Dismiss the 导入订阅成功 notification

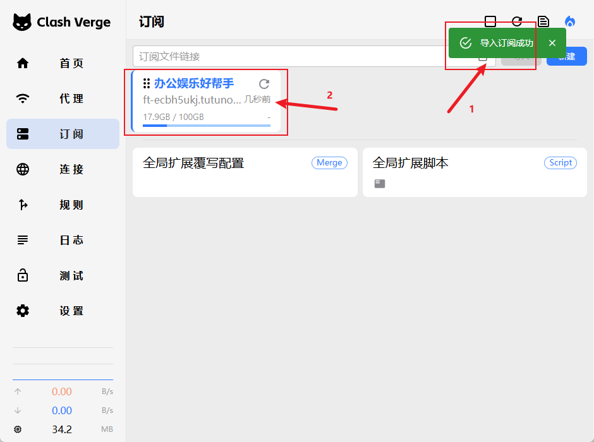pos(552,43)
